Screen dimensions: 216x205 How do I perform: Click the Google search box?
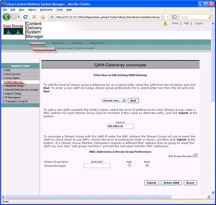(x=194, y=17)
